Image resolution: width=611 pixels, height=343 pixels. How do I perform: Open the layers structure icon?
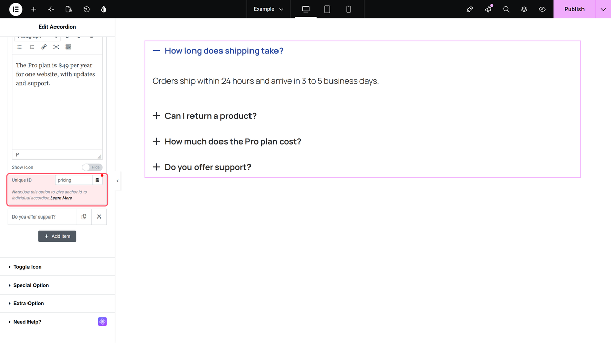pos(524,9)
